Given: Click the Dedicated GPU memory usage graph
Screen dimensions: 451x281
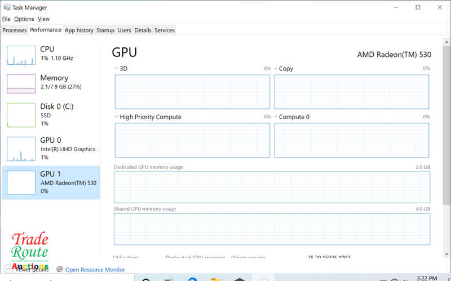Looking at the screenshot, I should 272,187.
